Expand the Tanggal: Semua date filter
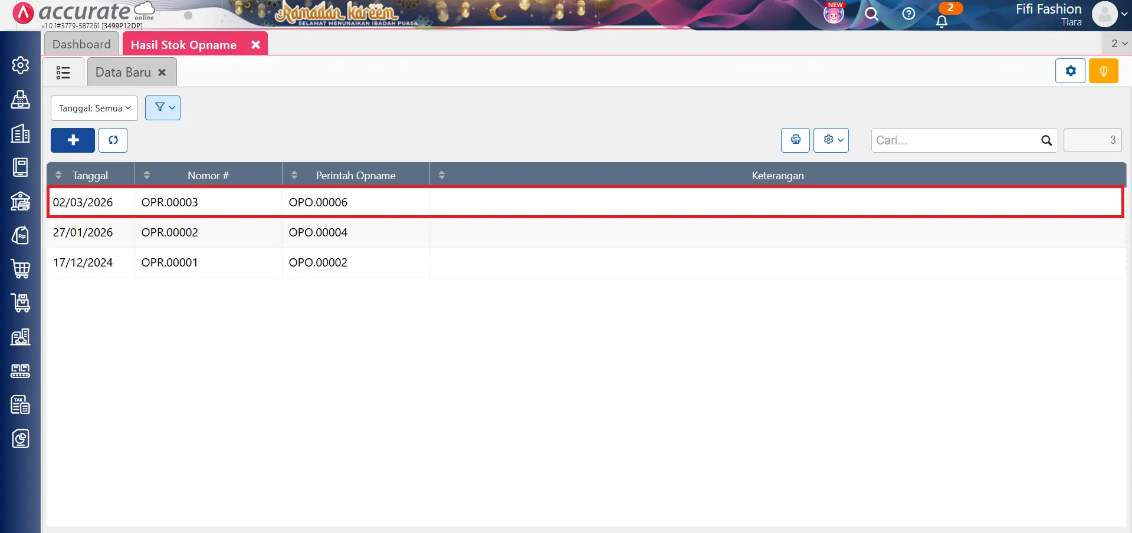 [x=94, y=108]
